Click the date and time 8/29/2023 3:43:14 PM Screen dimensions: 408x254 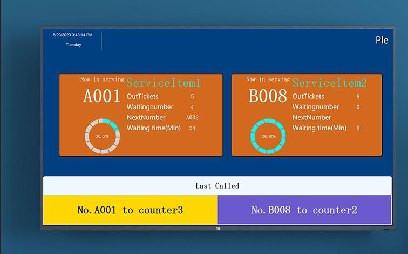pyautogui.click(x=73, y=35)
